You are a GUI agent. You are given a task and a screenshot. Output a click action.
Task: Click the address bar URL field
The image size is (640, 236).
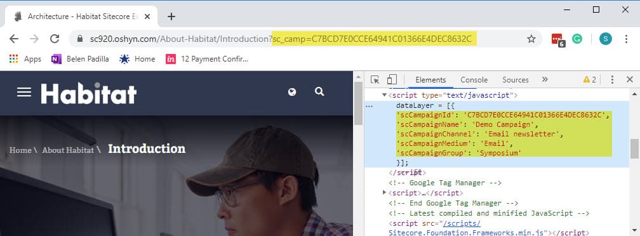(305, 39)
